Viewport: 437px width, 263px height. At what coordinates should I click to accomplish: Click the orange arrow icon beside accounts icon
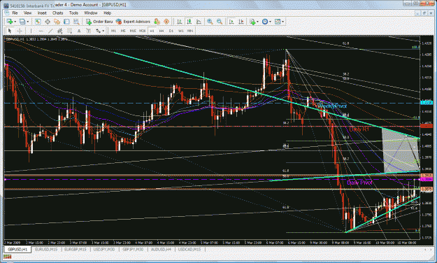tap(166, 22)
